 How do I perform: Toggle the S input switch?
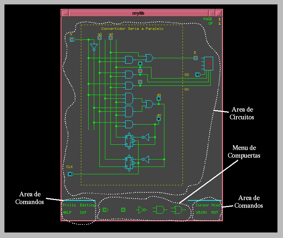click(72, 39)
